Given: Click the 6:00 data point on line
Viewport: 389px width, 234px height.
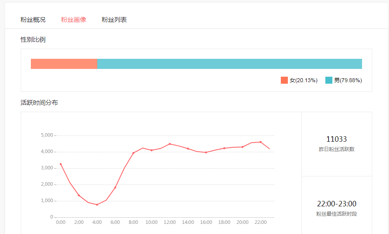Looking at the screenshot, I should click(115, 188).
